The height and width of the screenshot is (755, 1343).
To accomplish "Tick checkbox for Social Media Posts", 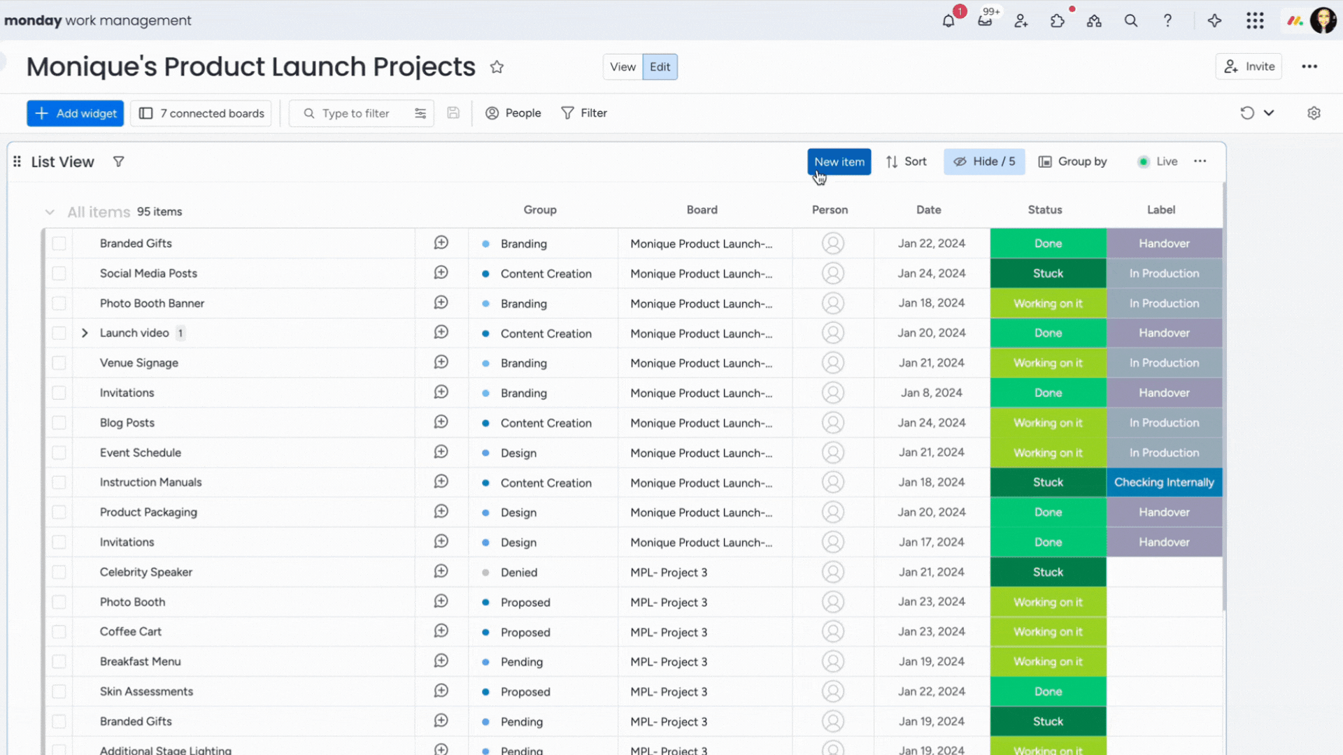I will [59, 273].
